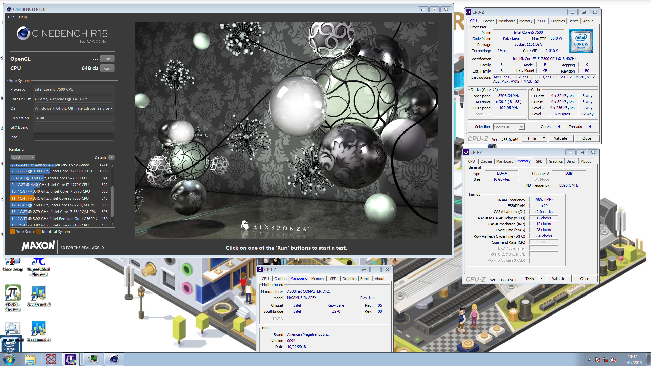This screenshot has height=366, width=651.
Task: Click CPU-Z mainboard window title icon
Action: pyautogui.click(x=260, y=269)
